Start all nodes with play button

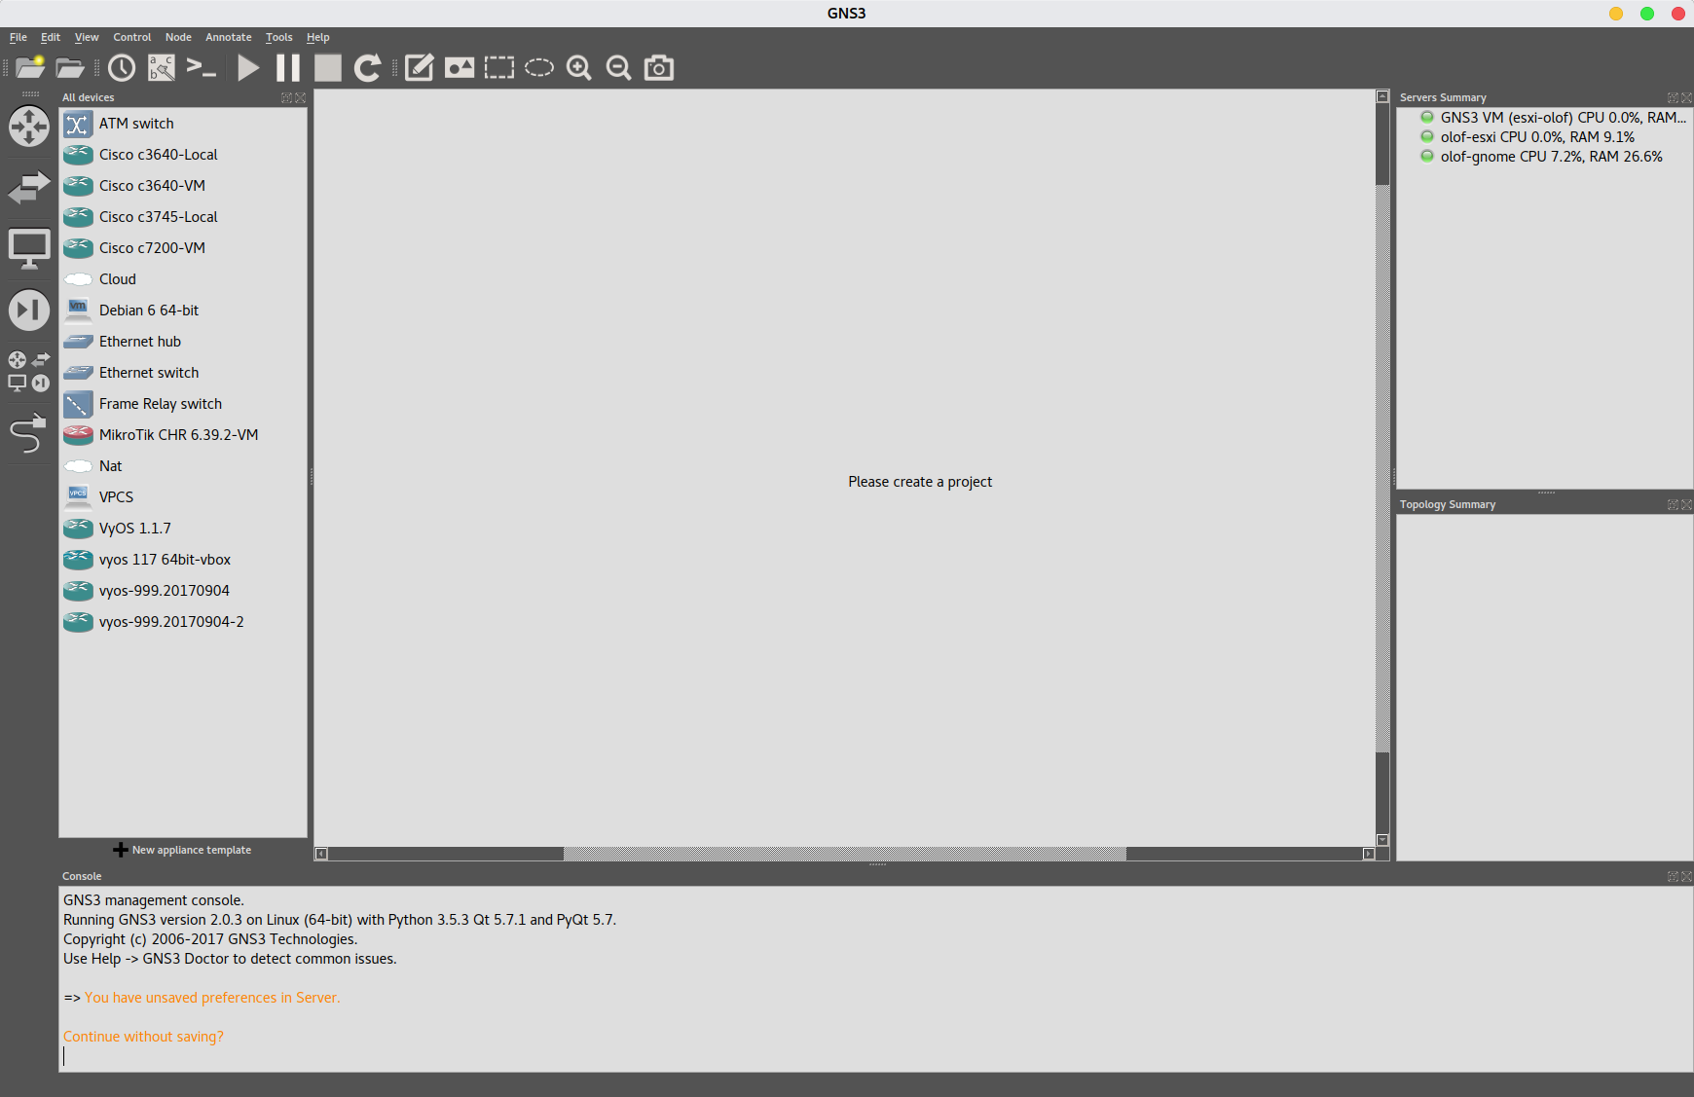pos(248,67)
